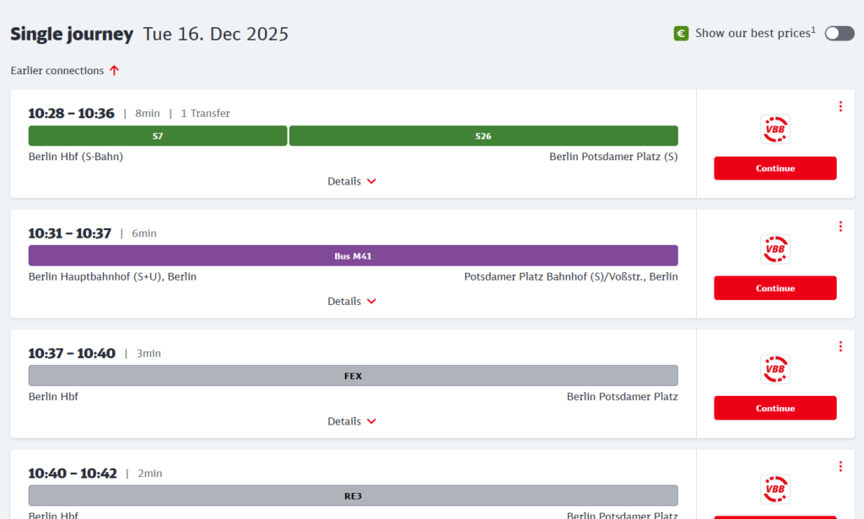The width and height of the screenshot is (864, 519).
Task: Continue with the 10:31 Bus M41 connection
Action: [775, 288]
